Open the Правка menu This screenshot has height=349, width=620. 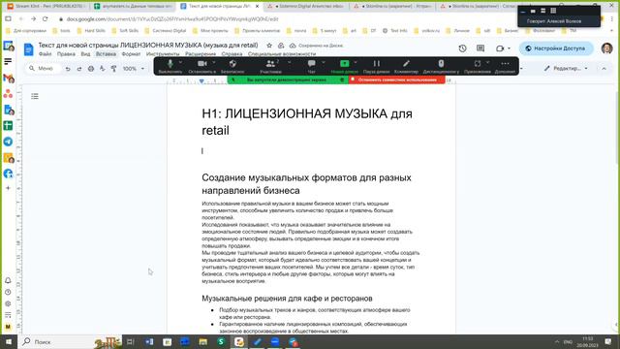coord(66,54)
